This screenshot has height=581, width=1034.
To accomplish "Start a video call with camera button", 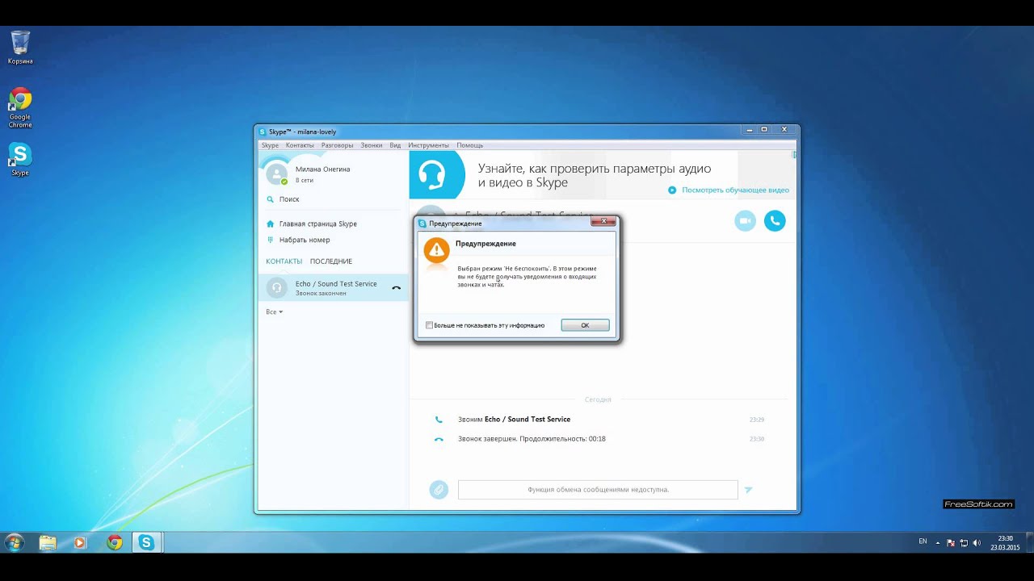I will pyautogui.click(x=745, y=221).
